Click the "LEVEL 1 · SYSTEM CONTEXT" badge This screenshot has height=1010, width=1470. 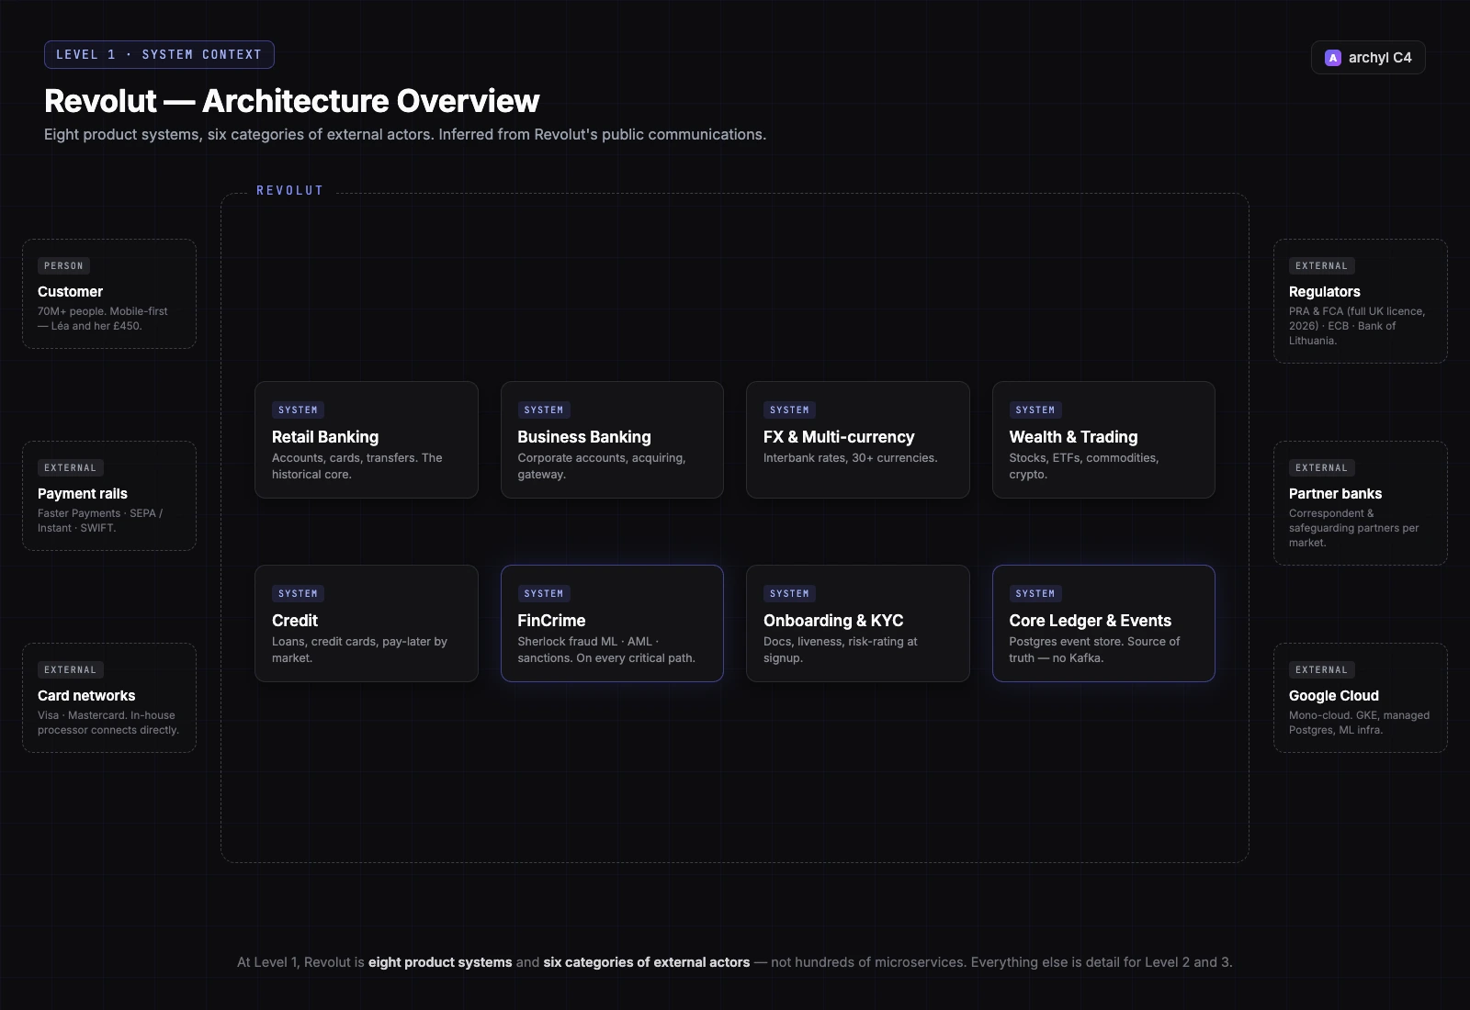click(159, 55)
